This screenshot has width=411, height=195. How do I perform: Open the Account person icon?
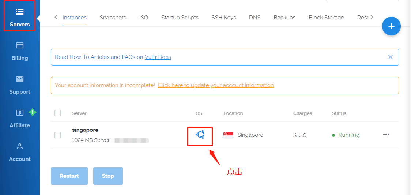tap(20, 146)
